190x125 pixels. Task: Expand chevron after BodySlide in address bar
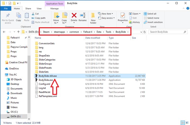coord(128,32)
